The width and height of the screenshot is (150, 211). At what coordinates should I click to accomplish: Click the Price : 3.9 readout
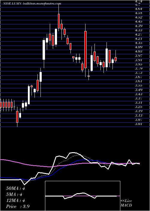pos(18,206)
